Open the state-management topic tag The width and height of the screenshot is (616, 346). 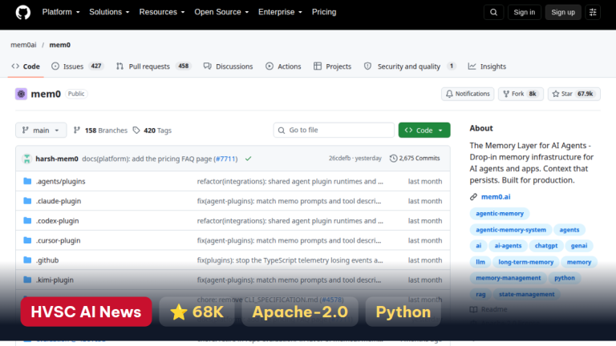[526, 294]
